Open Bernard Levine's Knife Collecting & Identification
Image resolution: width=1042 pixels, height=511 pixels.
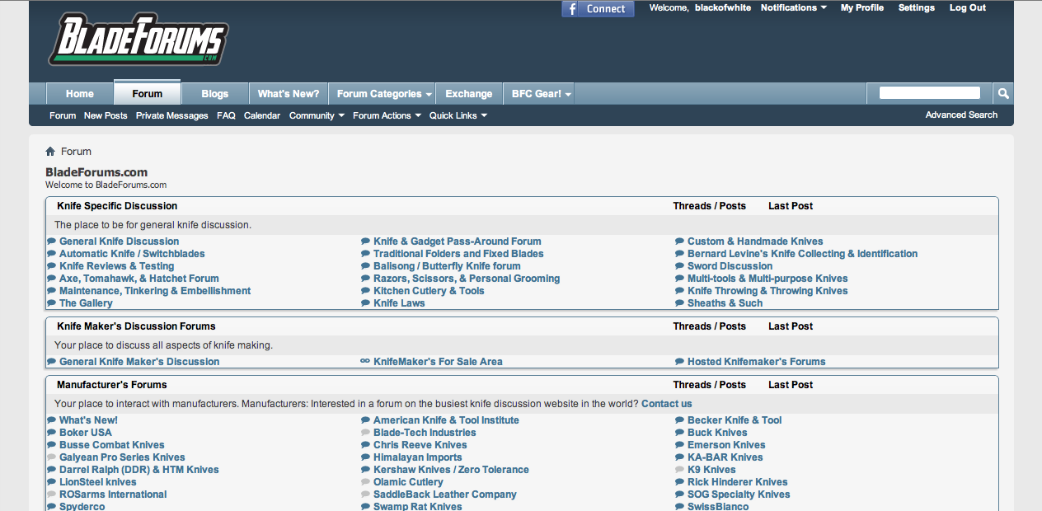click(802, 254)
